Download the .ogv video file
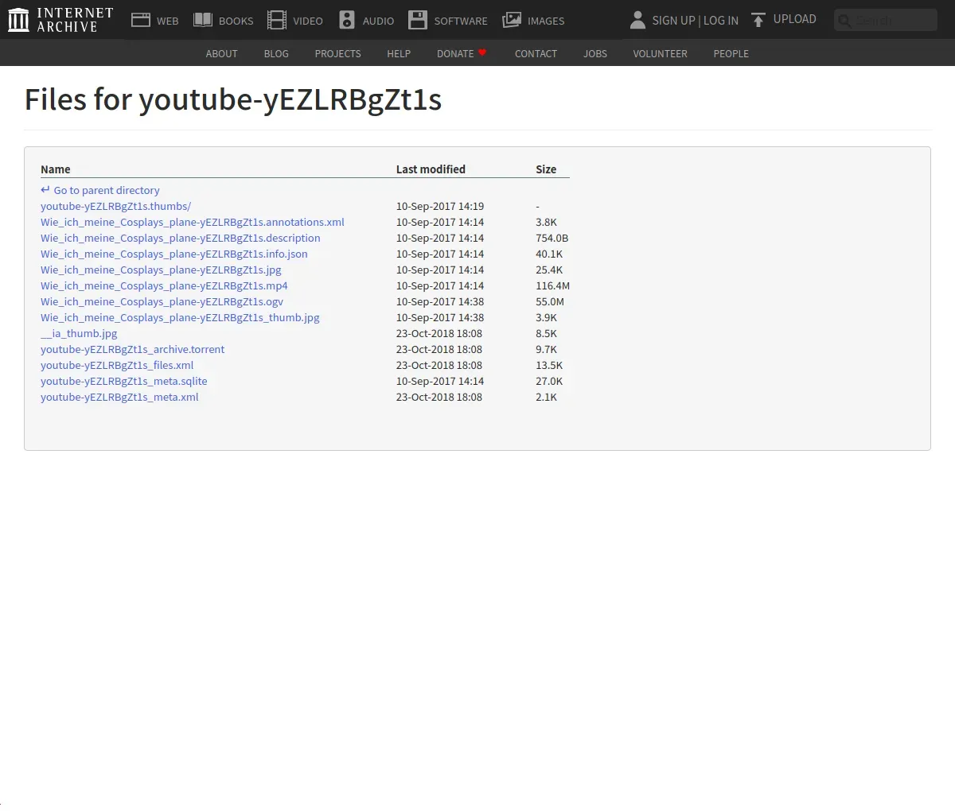The height and width of the screenshot is (811, 955). tap(162, 301)
